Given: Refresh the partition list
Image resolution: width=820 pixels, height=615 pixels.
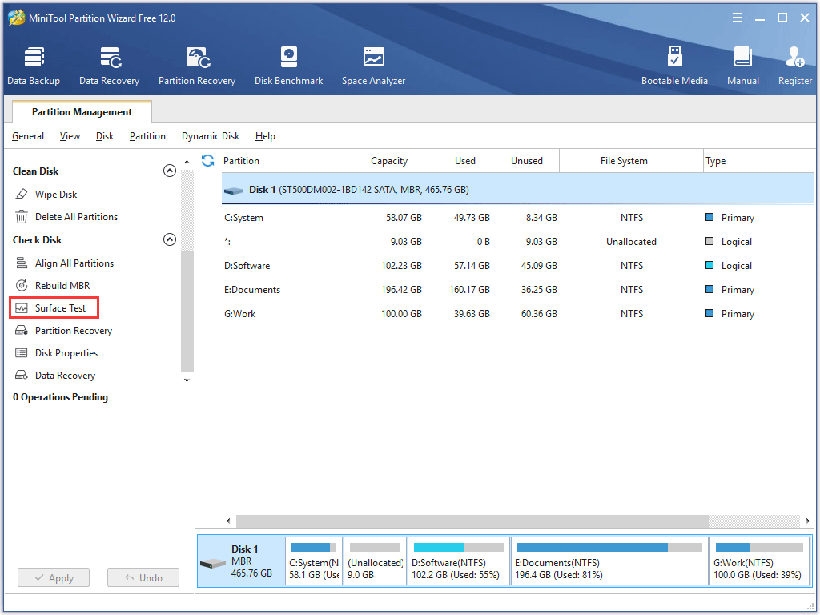Looking at the screenshot, I should pyautogui.click(x=207, y=160).
